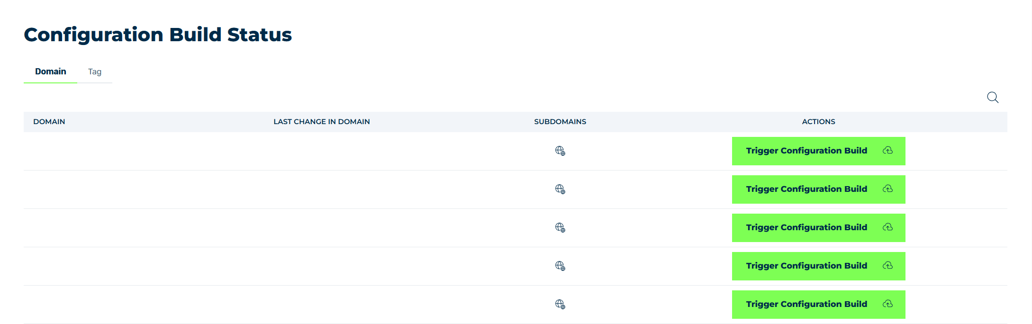Click the ACTIONS column header
The width and height of the screenshot is (1032, 324).
(x=818, y=122)
